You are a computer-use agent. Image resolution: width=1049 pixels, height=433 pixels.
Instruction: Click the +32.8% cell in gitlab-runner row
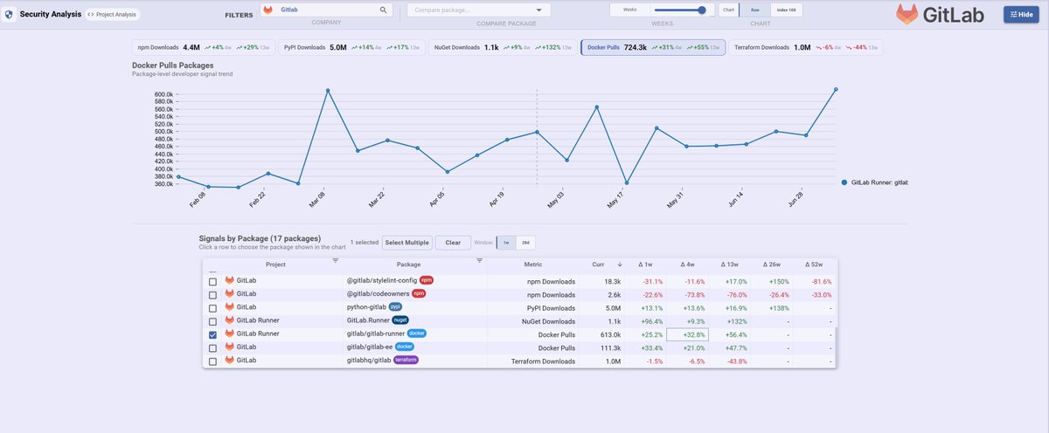pos(686,333)
